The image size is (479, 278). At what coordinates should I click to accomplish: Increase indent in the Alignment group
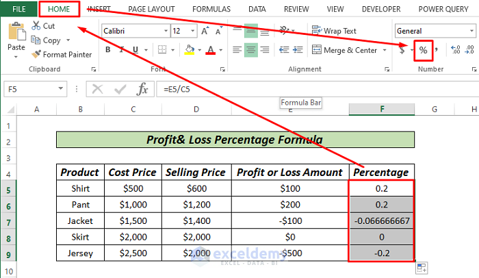(x=298, y=50)
